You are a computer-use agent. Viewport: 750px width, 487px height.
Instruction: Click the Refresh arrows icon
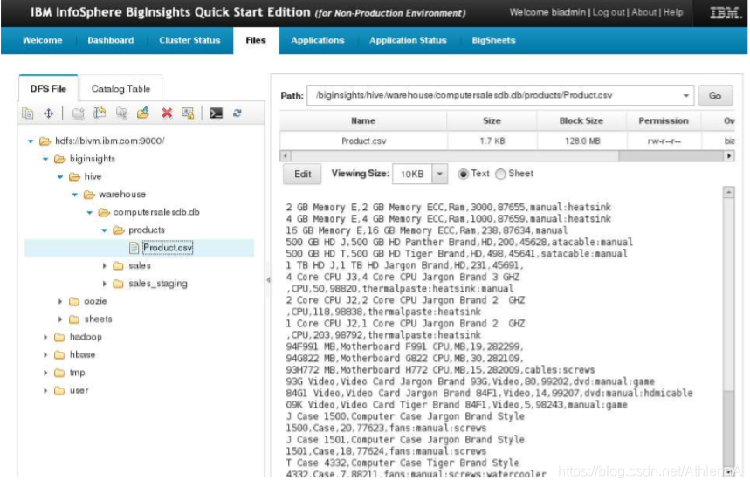point(237,113)
